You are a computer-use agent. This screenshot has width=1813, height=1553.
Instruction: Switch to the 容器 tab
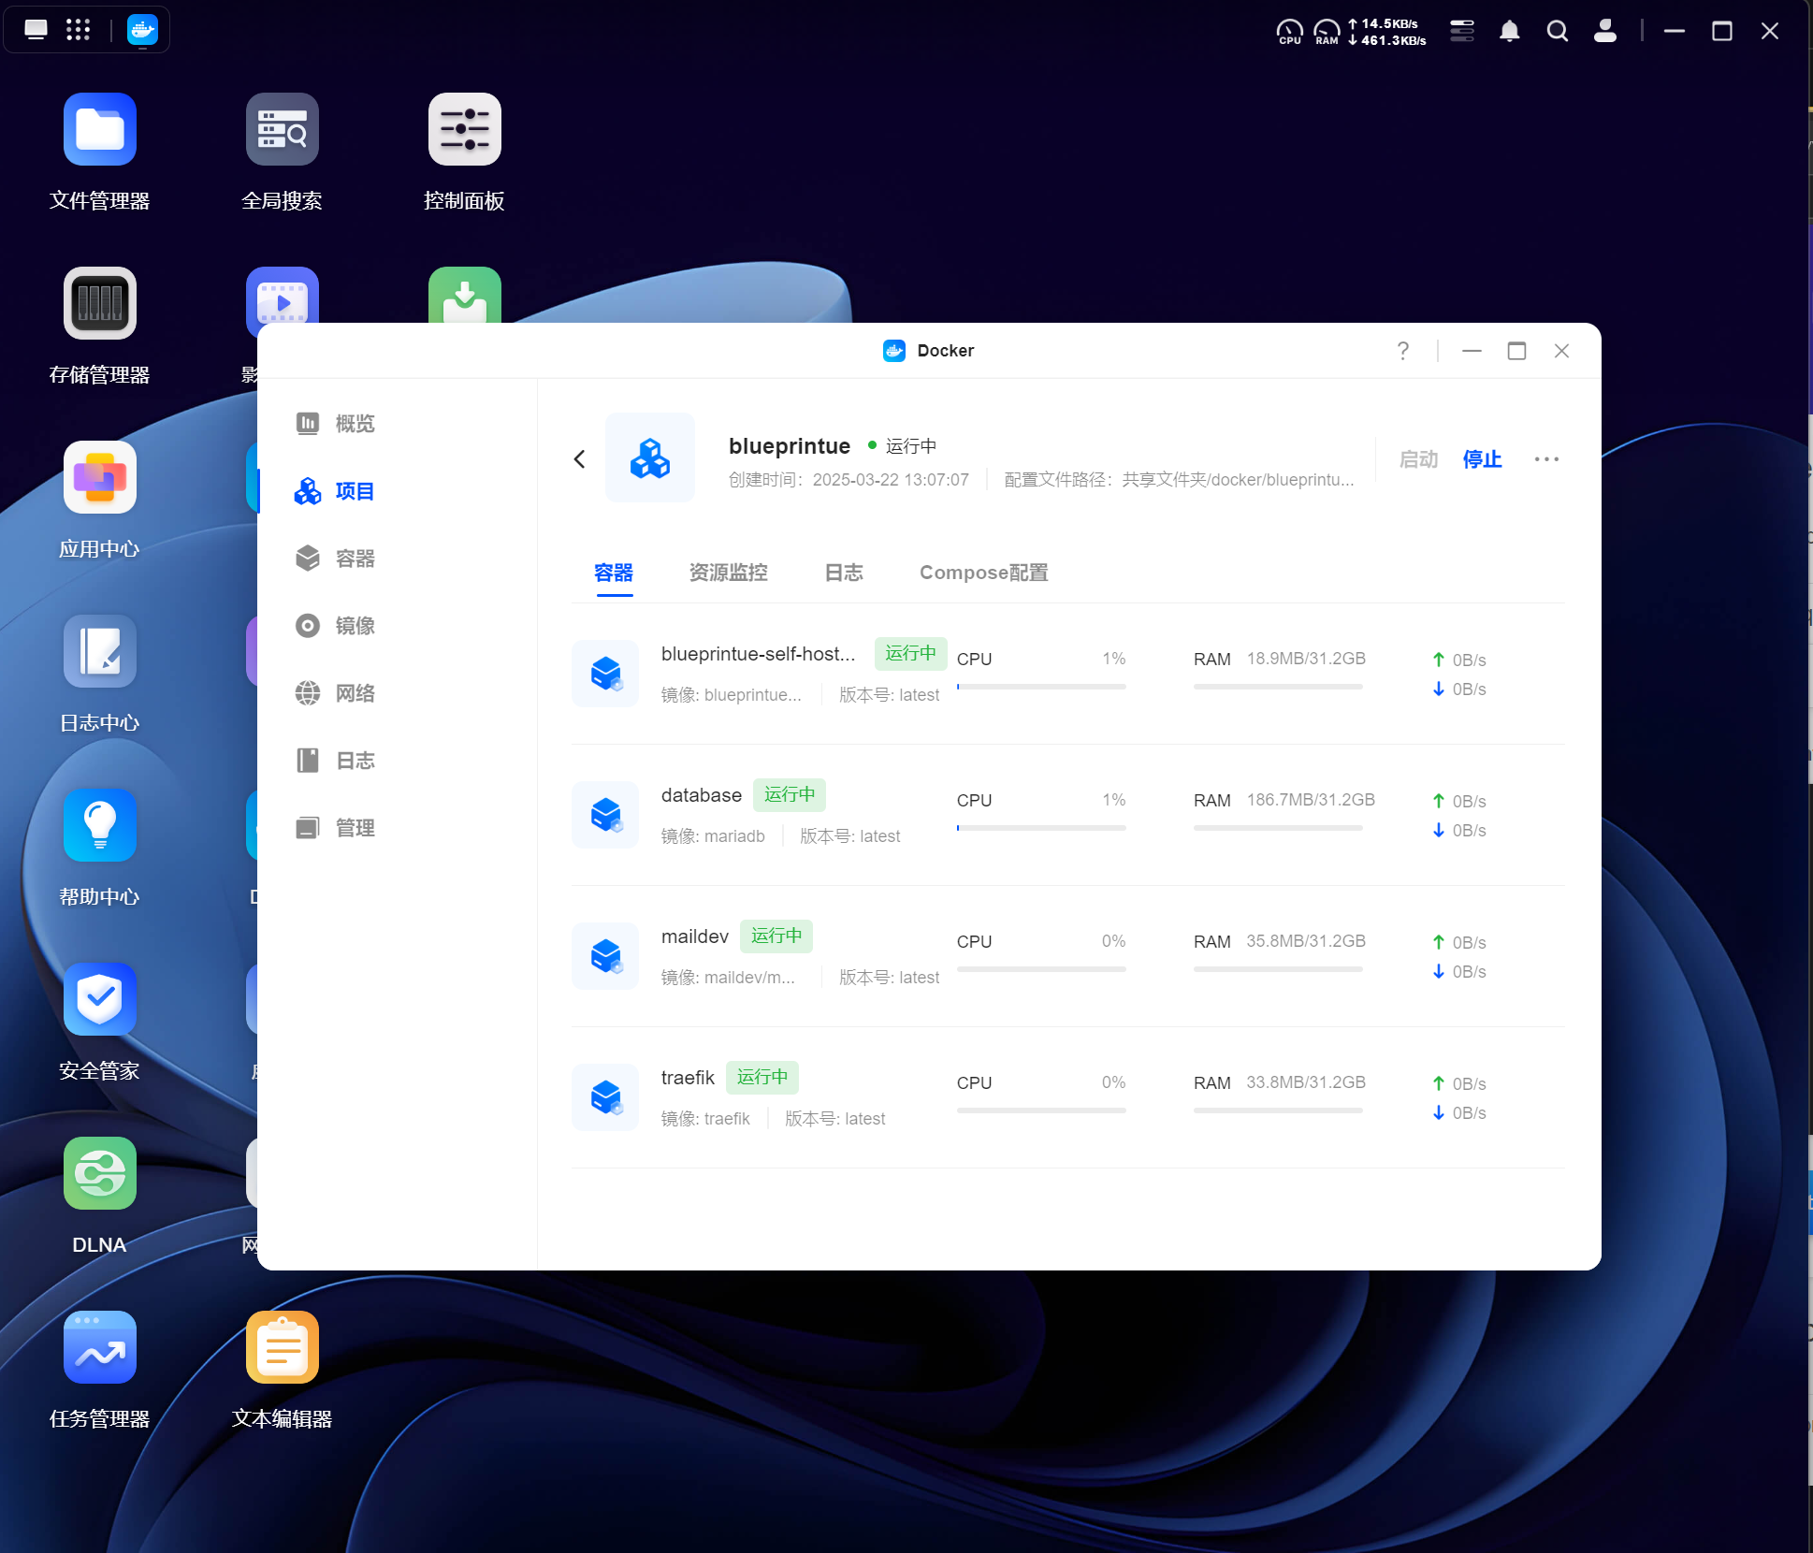pos(614,573)
